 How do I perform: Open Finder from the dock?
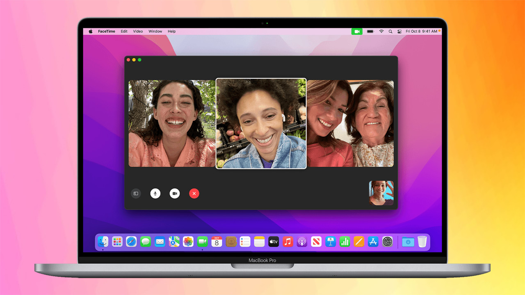(103, 242)
